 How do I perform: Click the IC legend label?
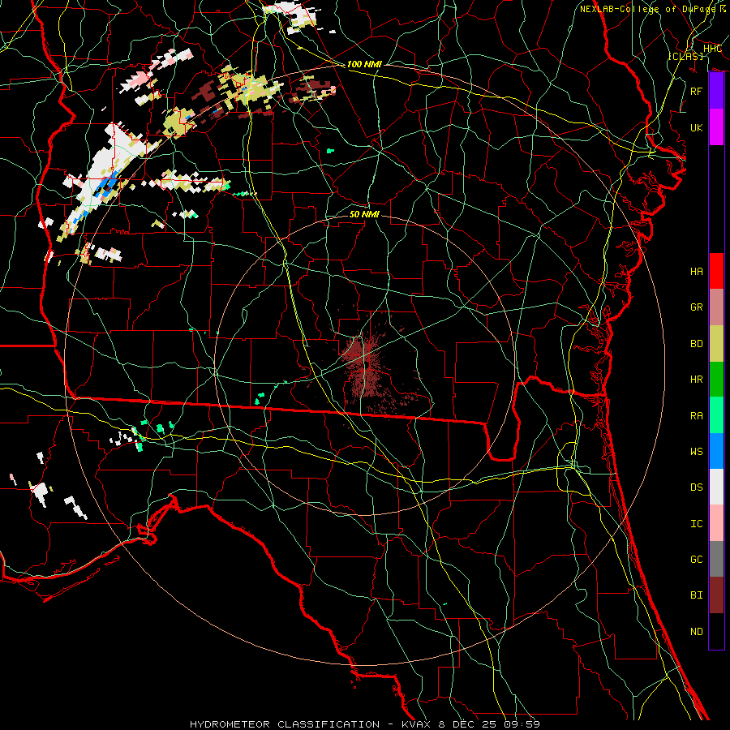tap(697, 524)
